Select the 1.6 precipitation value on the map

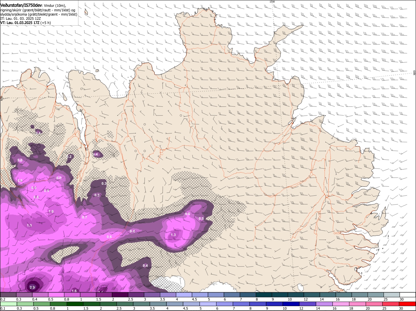tap(74, 291)
